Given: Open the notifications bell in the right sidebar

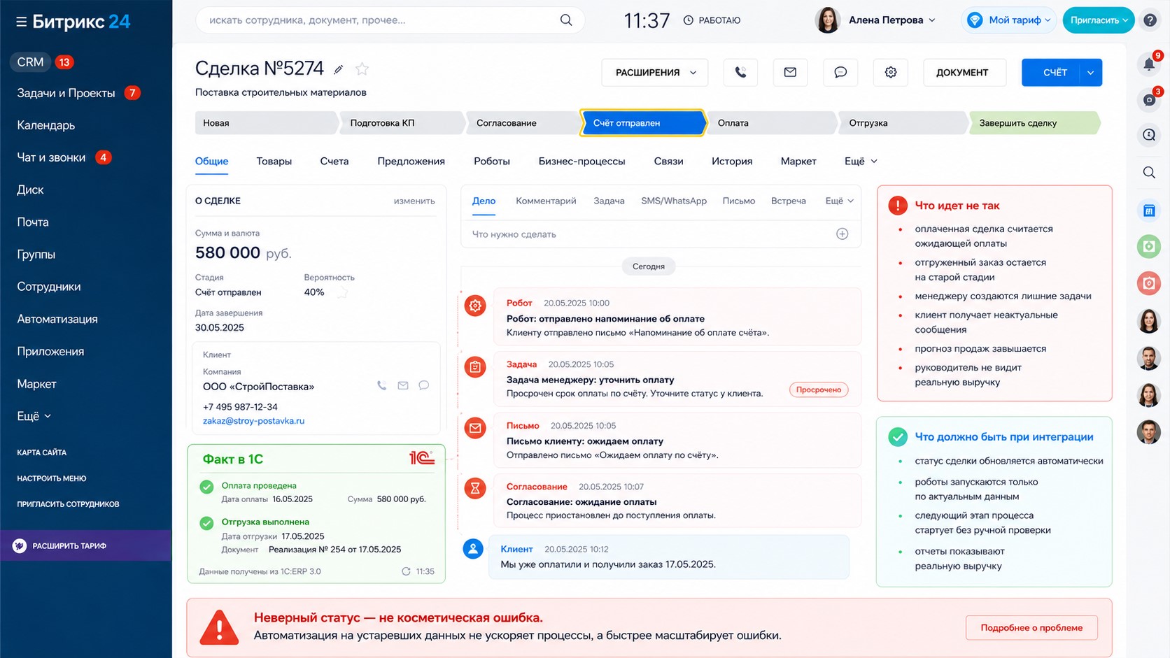Looking at the screenshot, I should point(1149,64).
